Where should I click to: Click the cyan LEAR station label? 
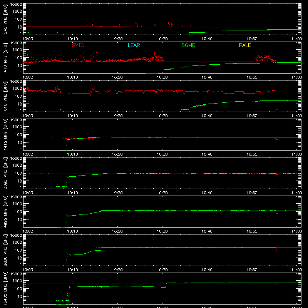pos(134,45)
